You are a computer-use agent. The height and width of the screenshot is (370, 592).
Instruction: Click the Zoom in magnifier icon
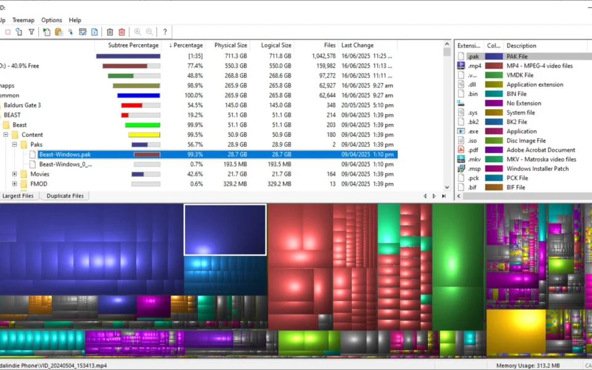(x=138, y=32)
